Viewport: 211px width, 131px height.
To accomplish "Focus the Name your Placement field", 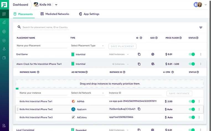I will click(x=42, y=46).
